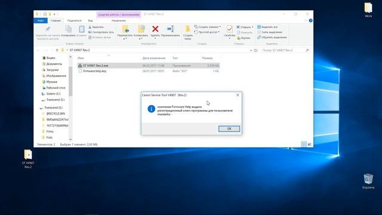
Task: Click the blue info icon in the dialog
Action: point(151,109)
